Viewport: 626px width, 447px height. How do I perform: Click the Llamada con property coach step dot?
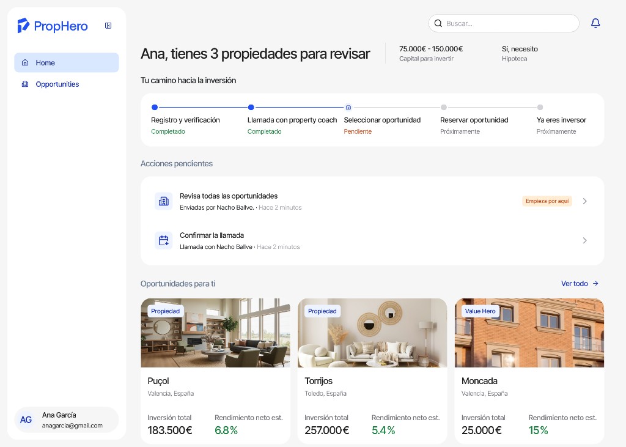pos(251,107)
